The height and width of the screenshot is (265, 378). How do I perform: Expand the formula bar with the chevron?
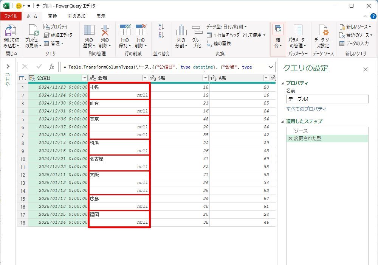pyautogui.click(x=270, y=67)
